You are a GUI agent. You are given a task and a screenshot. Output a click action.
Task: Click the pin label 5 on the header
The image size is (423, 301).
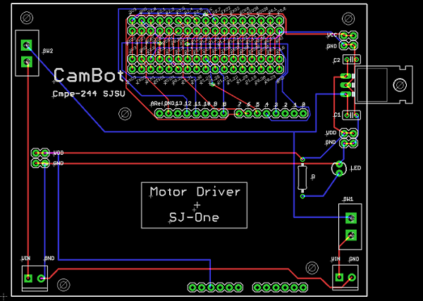258,104
